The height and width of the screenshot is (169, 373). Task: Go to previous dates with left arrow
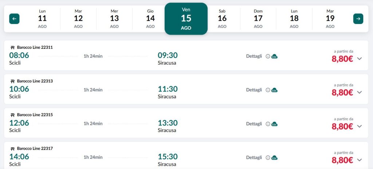(14, 19)
